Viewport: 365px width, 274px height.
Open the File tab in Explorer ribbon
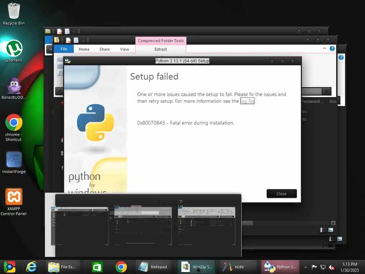(x=64, y=49)
